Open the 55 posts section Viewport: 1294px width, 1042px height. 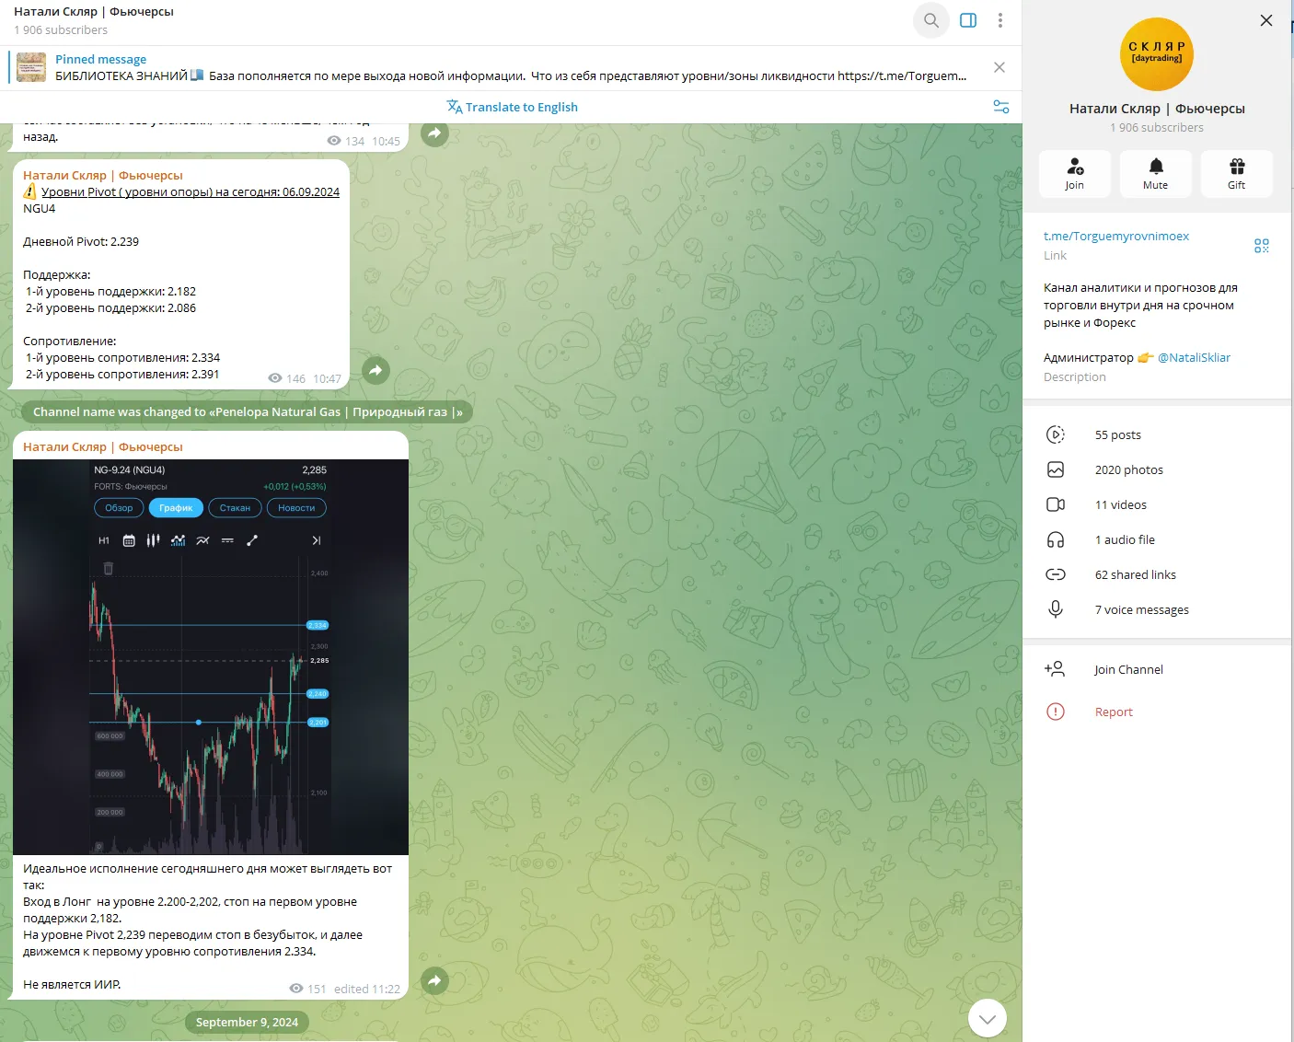point(1158,434)
